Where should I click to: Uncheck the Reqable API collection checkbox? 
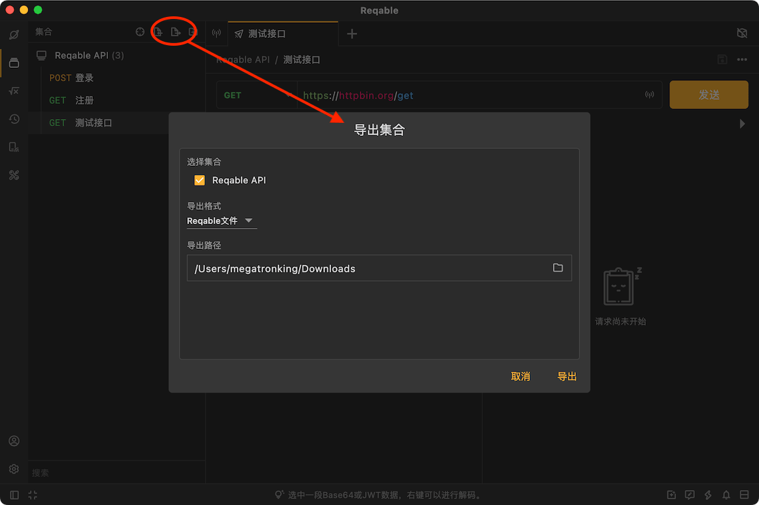200,180
